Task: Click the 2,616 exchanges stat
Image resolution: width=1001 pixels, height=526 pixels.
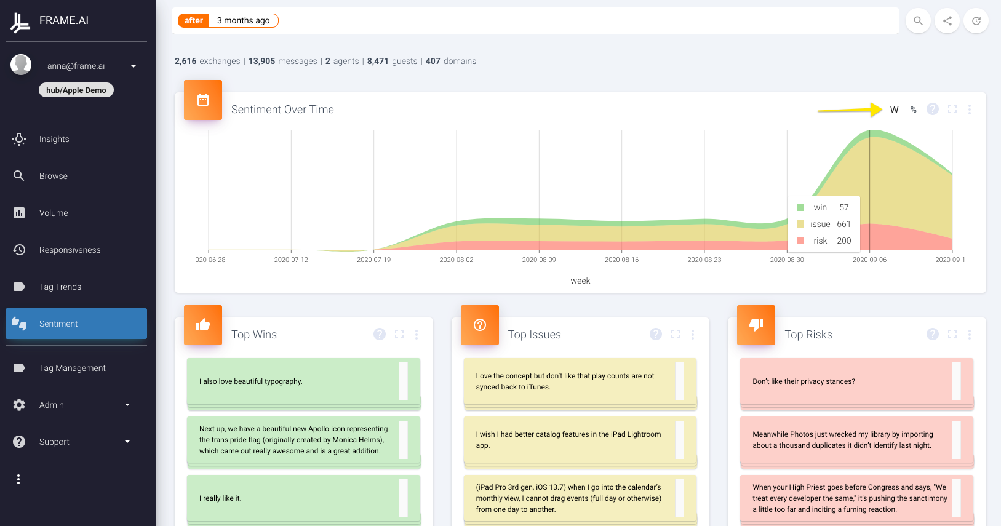Action: point(207,61)
